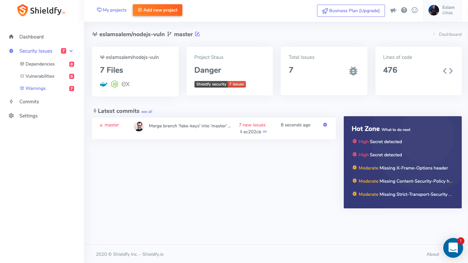
Task: Open Vulnerabilities sub-item
Action: point(40,76)
